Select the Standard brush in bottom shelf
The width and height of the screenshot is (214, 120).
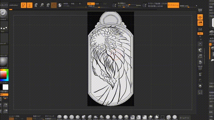tap(59, 117)
